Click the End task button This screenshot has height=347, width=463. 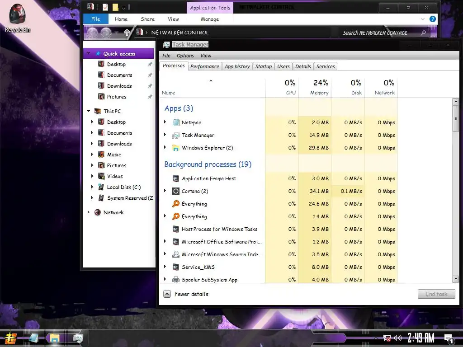pyautogui.click(x=436, y=294)
